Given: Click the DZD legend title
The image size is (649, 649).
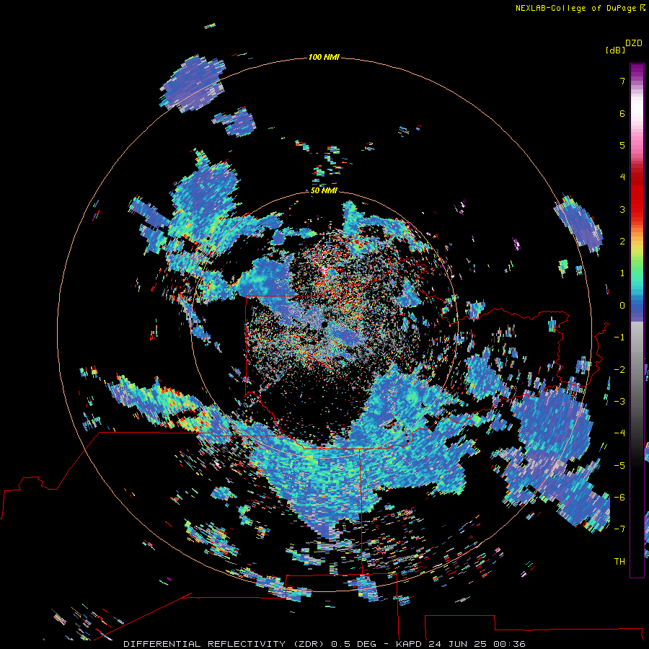Looking at the screenshot, I should pos(634,43).
